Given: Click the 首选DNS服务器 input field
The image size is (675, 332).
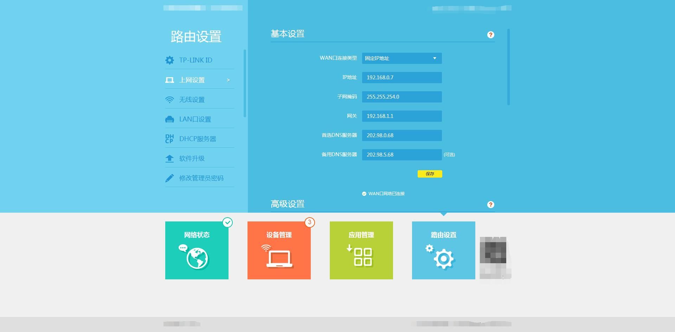Looking at the screenshot, I should 402,135.
